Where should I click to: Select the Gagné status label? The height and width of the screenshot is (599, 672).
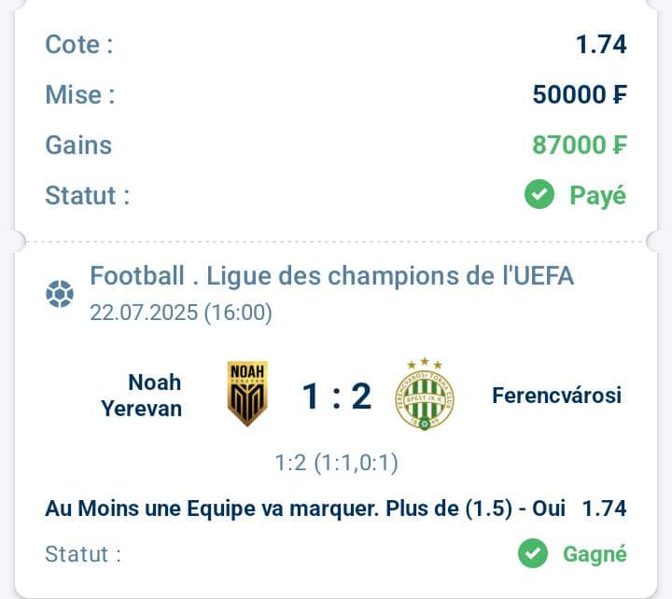tap(595, 554)
